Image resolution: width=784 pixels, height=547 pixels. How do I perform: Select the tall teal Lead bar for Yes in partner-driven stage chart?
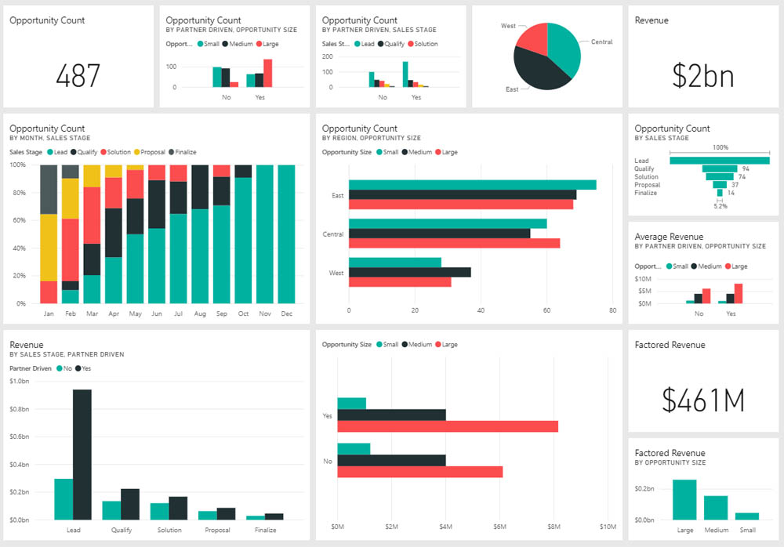click(405, 74)
